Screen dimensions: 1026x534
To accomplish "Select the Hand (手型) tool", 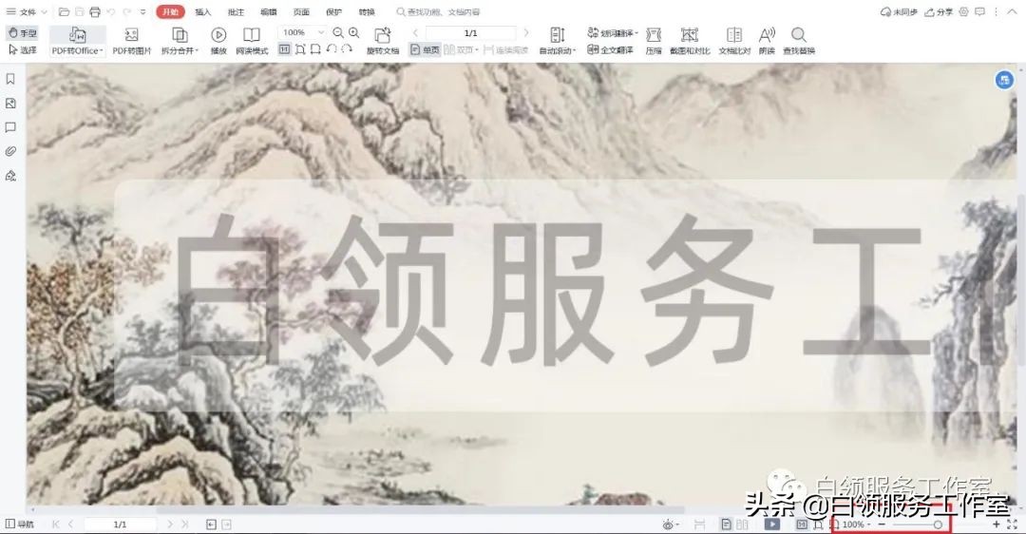I will [x=22, y=32].
